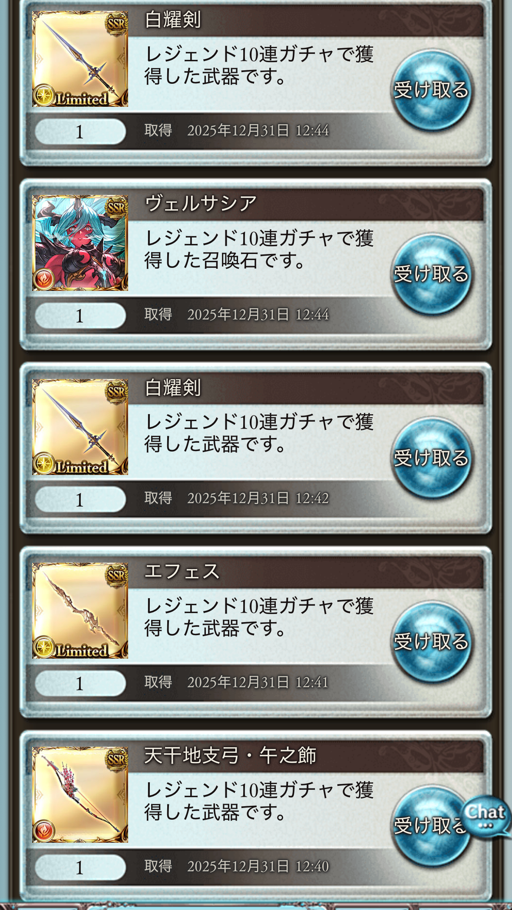Tap the quantity field of the エフェス entry
Image resolution: width=512 pixels, height=910 pixels.
80,683
